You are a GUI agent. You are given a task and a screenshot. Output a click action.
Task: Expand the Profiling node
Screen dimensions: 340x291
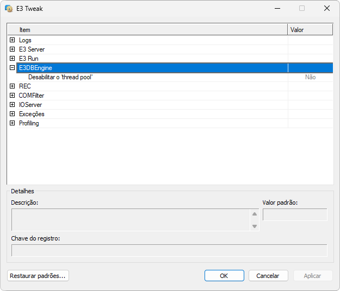pyautogui.click(x=13, y=123)
